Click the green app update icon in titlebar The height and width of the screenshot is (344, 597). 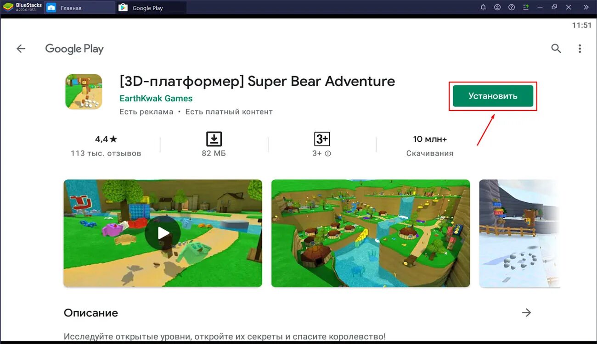coord(525,7)
